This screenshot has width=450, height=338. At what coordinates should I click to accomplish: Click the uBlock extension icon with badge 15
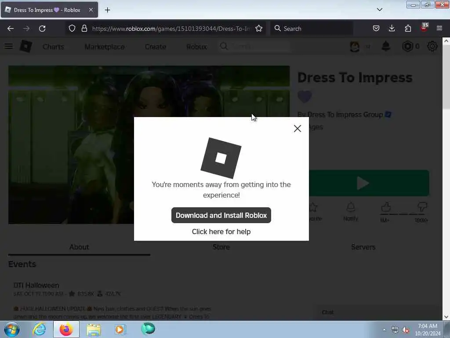pos(424,28)
